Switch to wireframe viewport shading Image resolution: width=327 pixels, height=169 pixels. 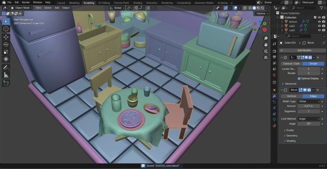pos(250,8)
